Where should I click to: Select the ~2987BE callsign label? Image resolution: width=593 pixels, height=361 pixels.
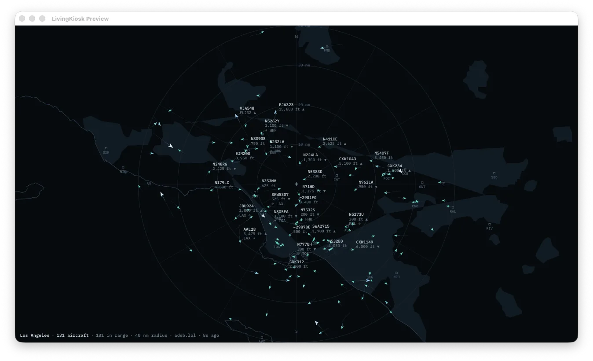pyautogui.click(x=302, y=227)
